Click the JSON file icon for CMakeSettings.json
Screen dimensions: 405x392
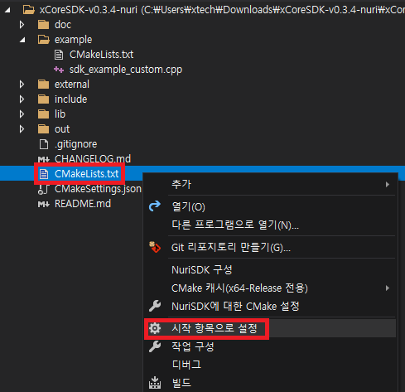pyautogui.click(x=43, y=189)
